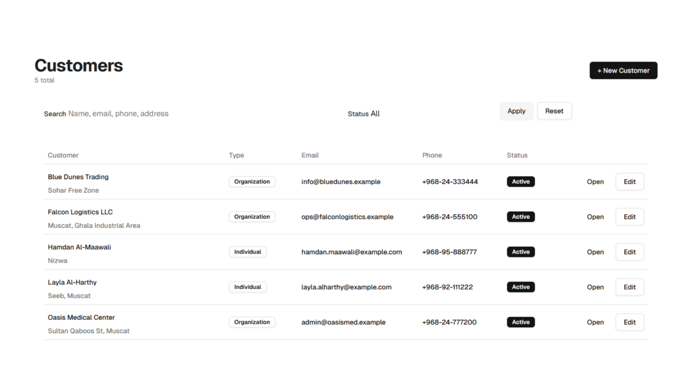Open the Oasis Medical Center record
Screen dimensions: 694x366
[x=595, y=322]
